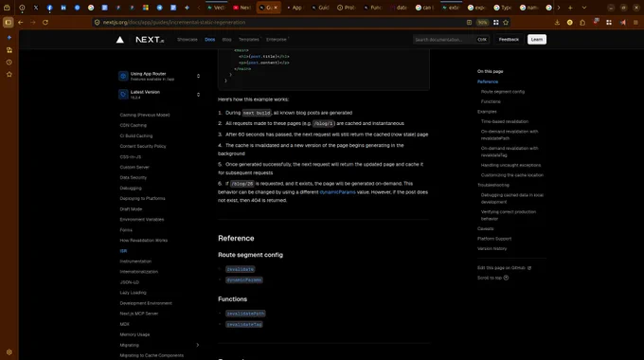The image size is (644, 360).
Task: Open Blog in the Next.js nav
Action: click(226, 40)
